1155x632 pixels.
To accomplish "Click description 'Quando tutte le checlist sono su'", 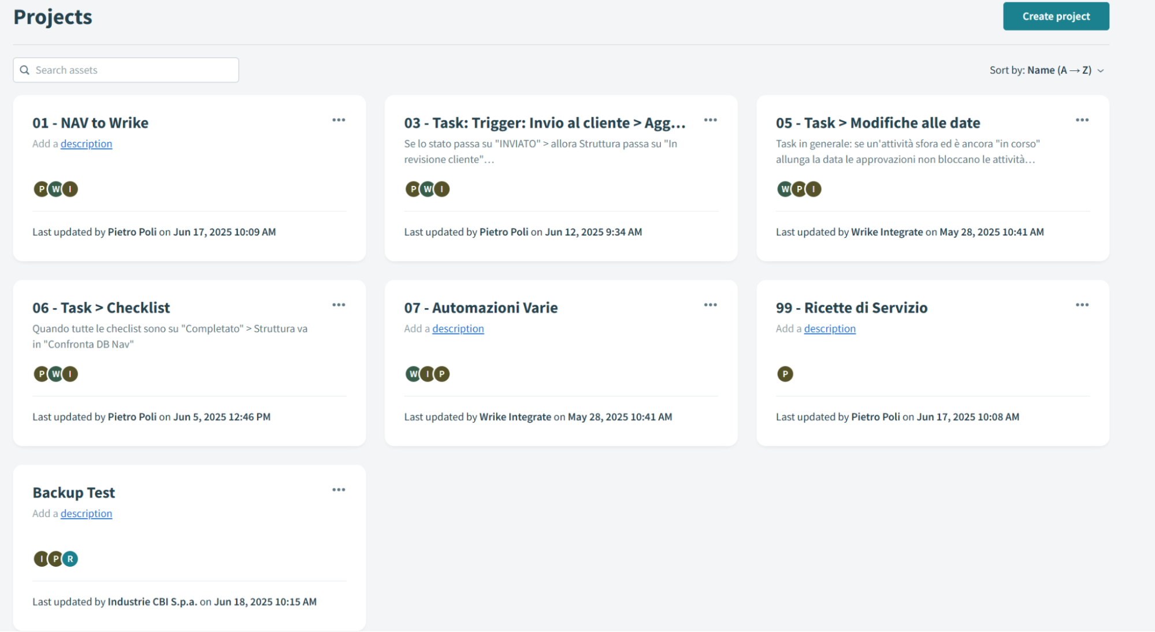I will coord(170,336).
